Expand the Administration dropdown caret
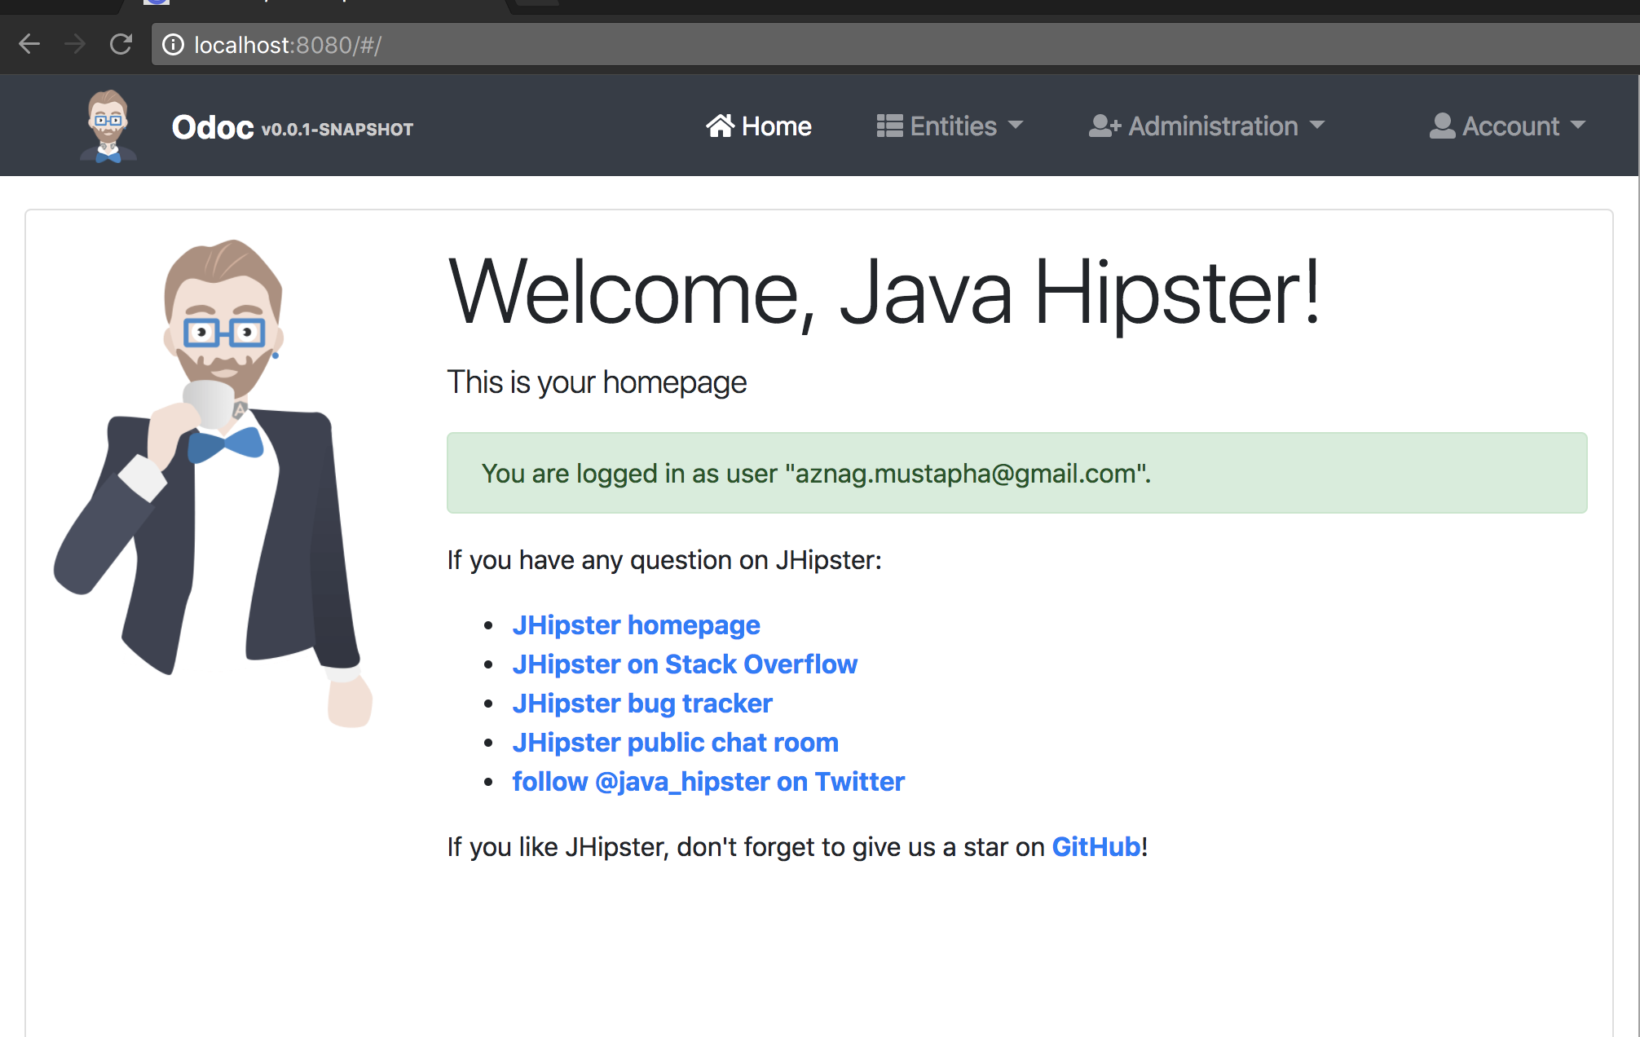This screenshot has width=1640, height=1037. point(1317,125)
